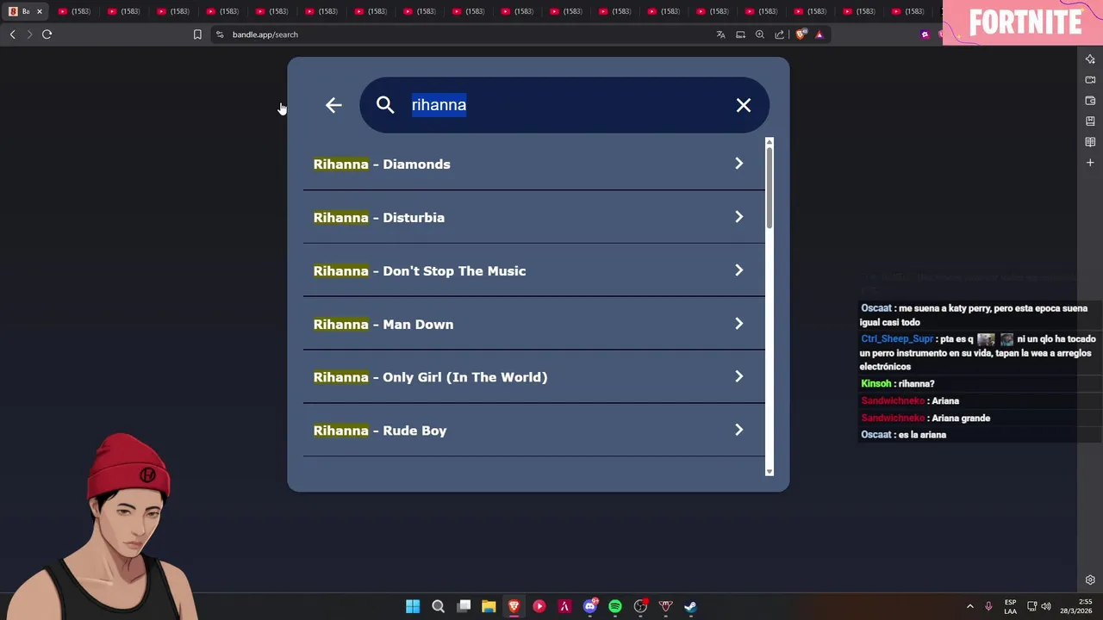Open Windows Search from the taskbar
The image size is (1103, 620).
pos(438,606)
